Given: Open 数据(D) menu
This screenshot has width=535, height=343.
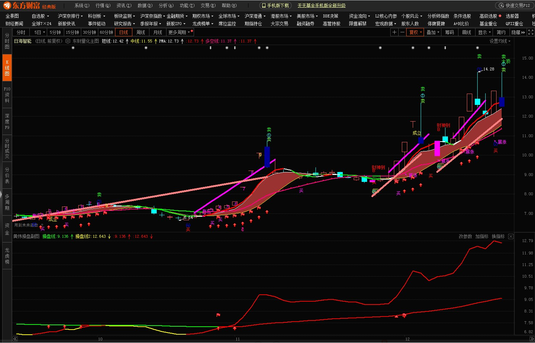Looking at the screenshot, I should click(x=145, y=5).
